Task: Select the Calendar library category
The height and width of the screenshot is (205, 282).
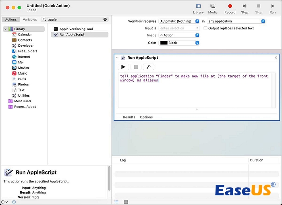Action: 25,35
